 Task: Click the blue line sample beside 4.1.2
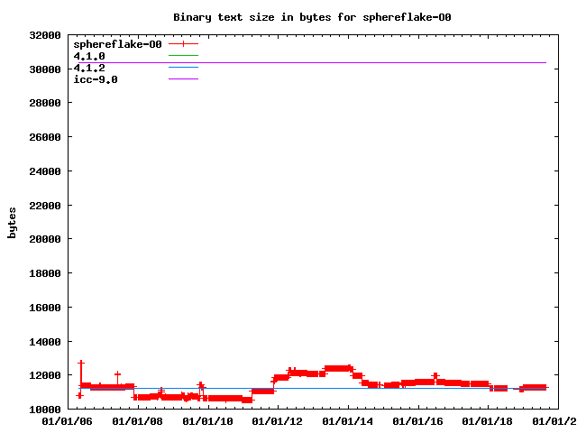click(183, 68)
